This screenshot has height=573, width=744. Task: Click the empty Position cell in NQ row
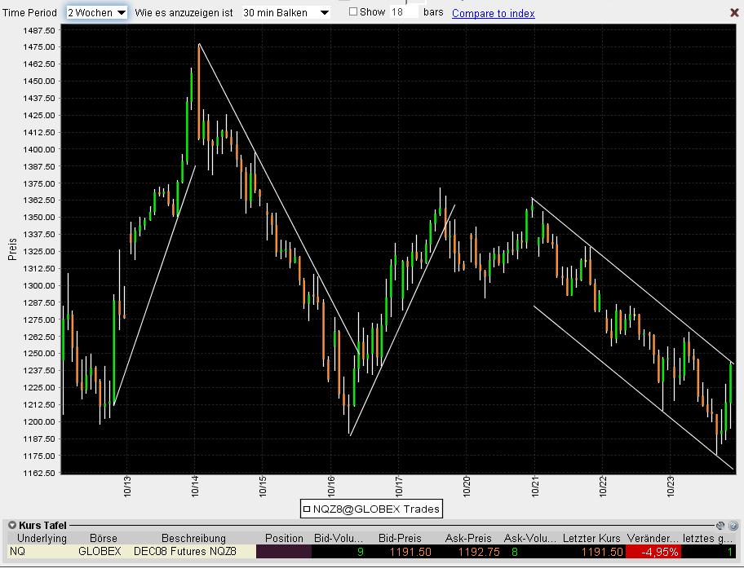click(284, 551)
